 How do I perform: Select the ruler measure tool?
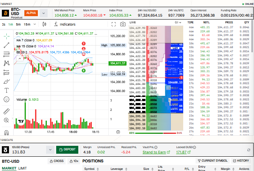(x=6, y=111)
